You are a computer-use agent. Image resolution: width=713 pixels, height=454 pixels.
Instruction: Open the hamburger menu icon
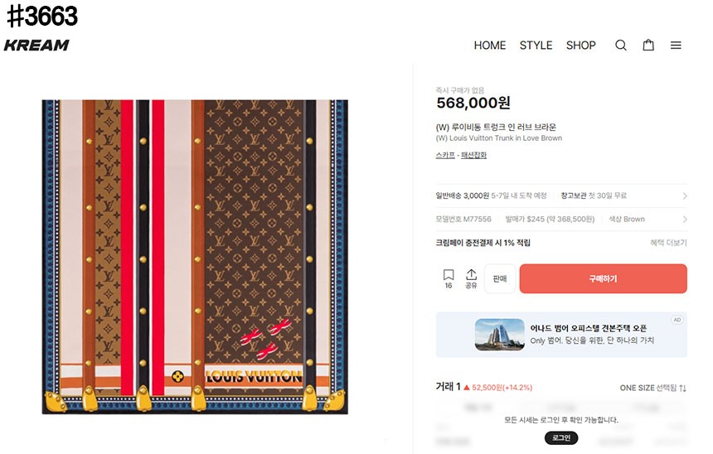[x=676, y=46]
